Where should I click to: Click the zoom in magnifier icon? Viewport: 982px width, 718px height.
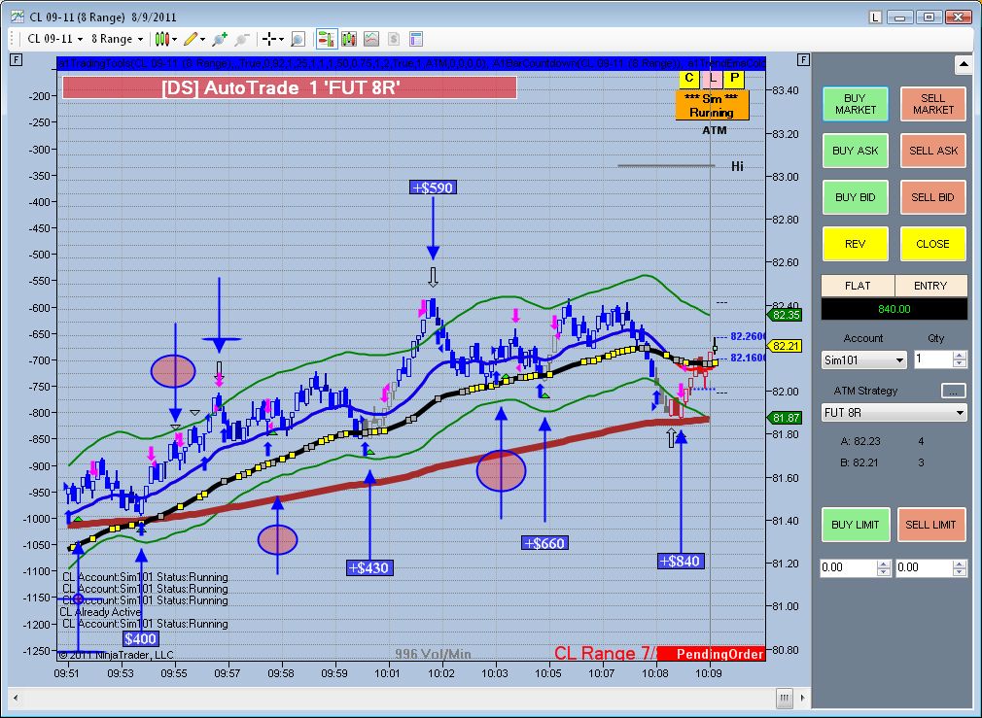(x=219, y=39)
